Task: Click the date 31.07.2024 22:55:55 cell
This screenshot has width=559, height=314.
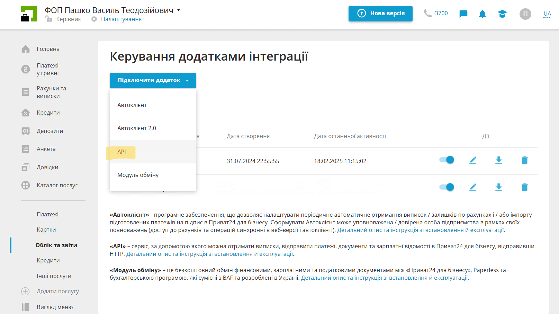Action: (x=253, y=161)
